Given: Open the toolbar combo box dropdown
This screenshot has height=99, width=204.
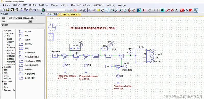Looking at the screenshot, I should 66,10.
